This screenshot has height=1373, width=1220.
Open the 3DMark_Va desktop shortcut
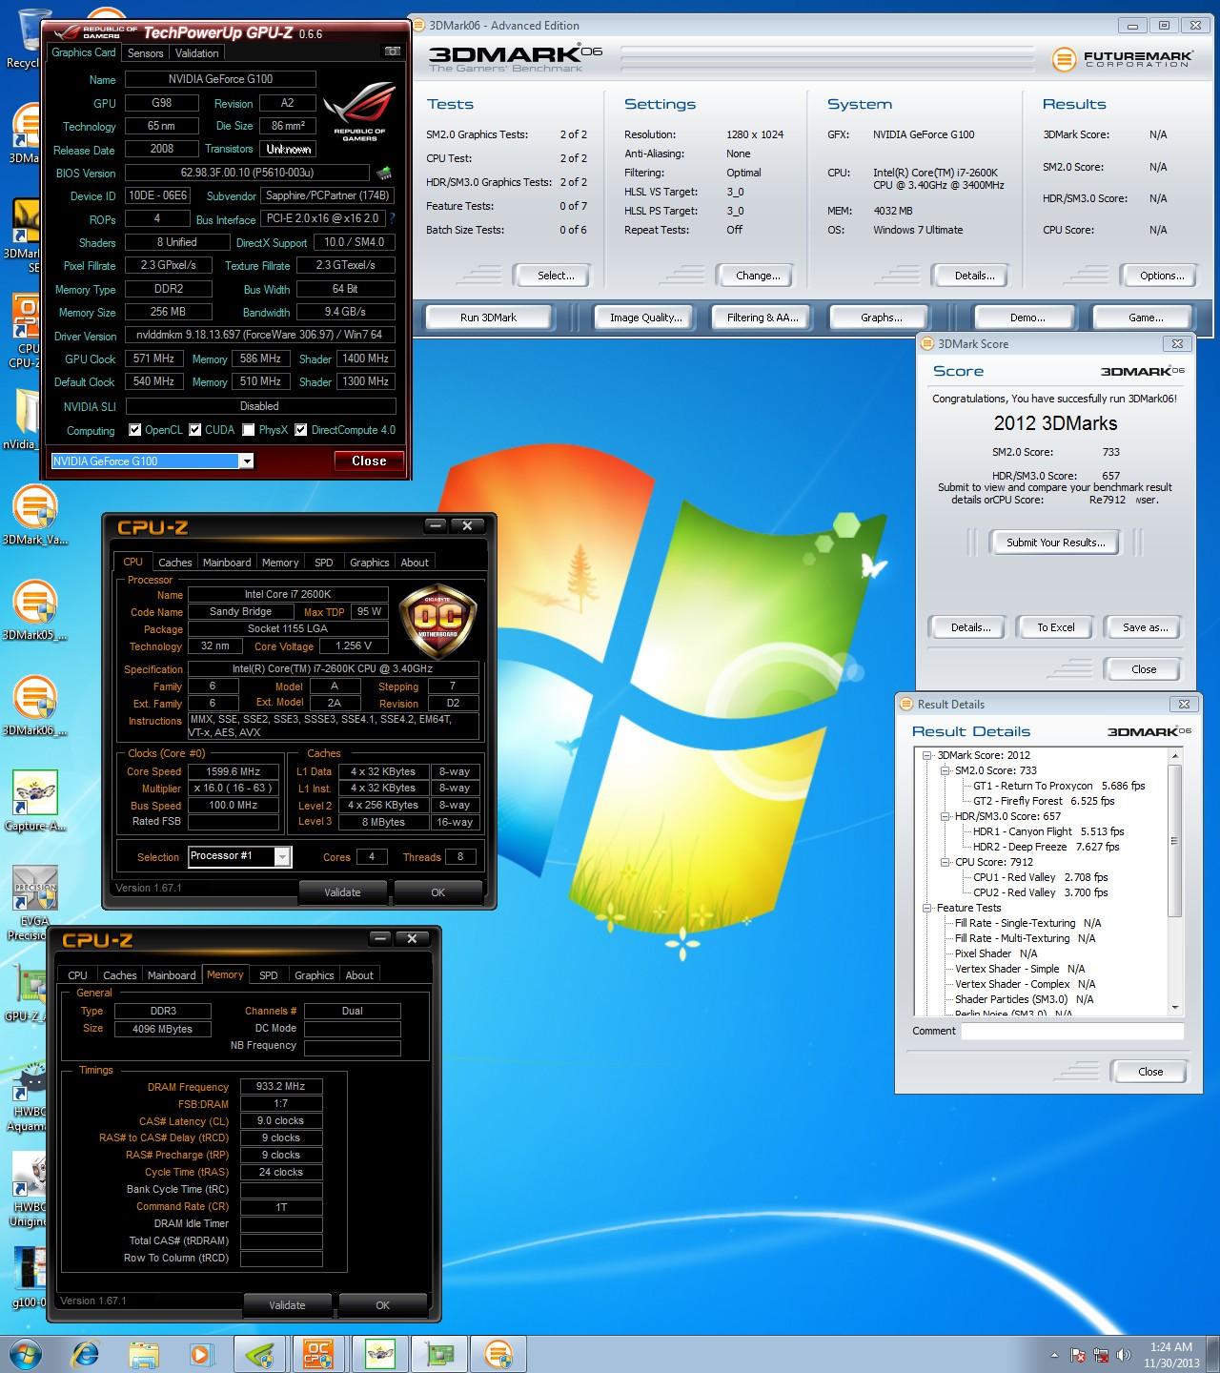[x=35, y=515]
